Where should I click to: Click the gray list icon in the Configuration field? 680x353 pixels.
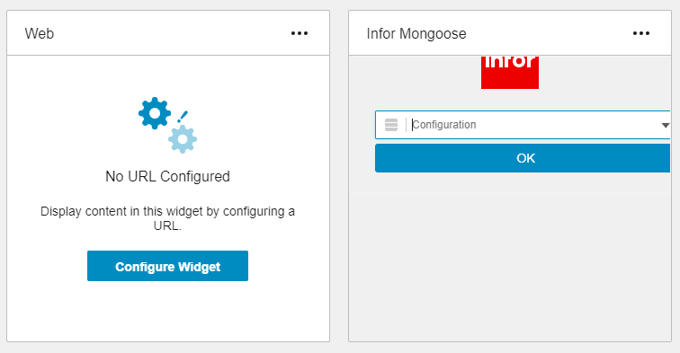391,125
